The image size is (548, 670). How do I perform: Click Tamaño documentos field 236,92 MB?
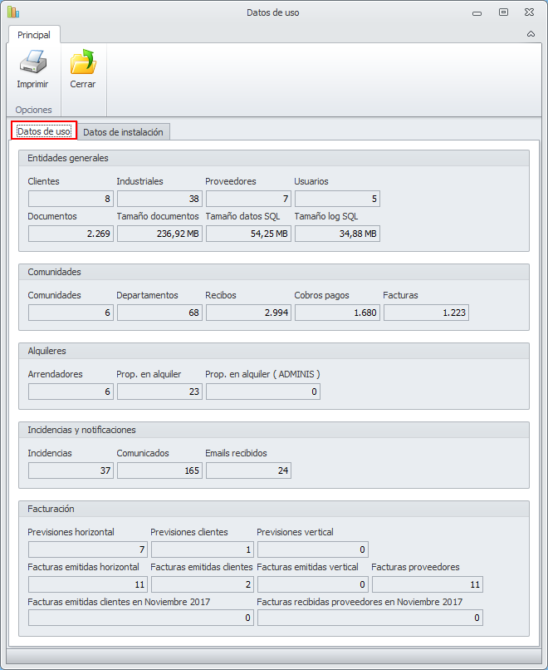point(159,234)
